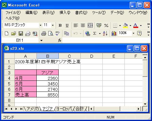Click the Percent Style icon
The height and width of the screenshot is (121, 152).
pyautogui.click(x=106, y=25)
